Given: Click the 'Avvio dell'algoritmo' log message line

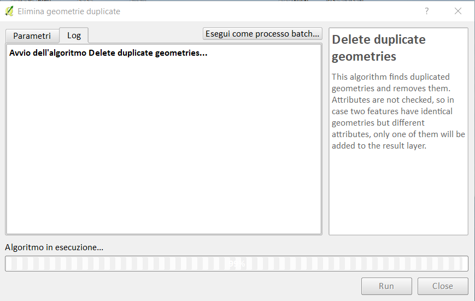Looking at the screenshot, I should click(108, 53).
